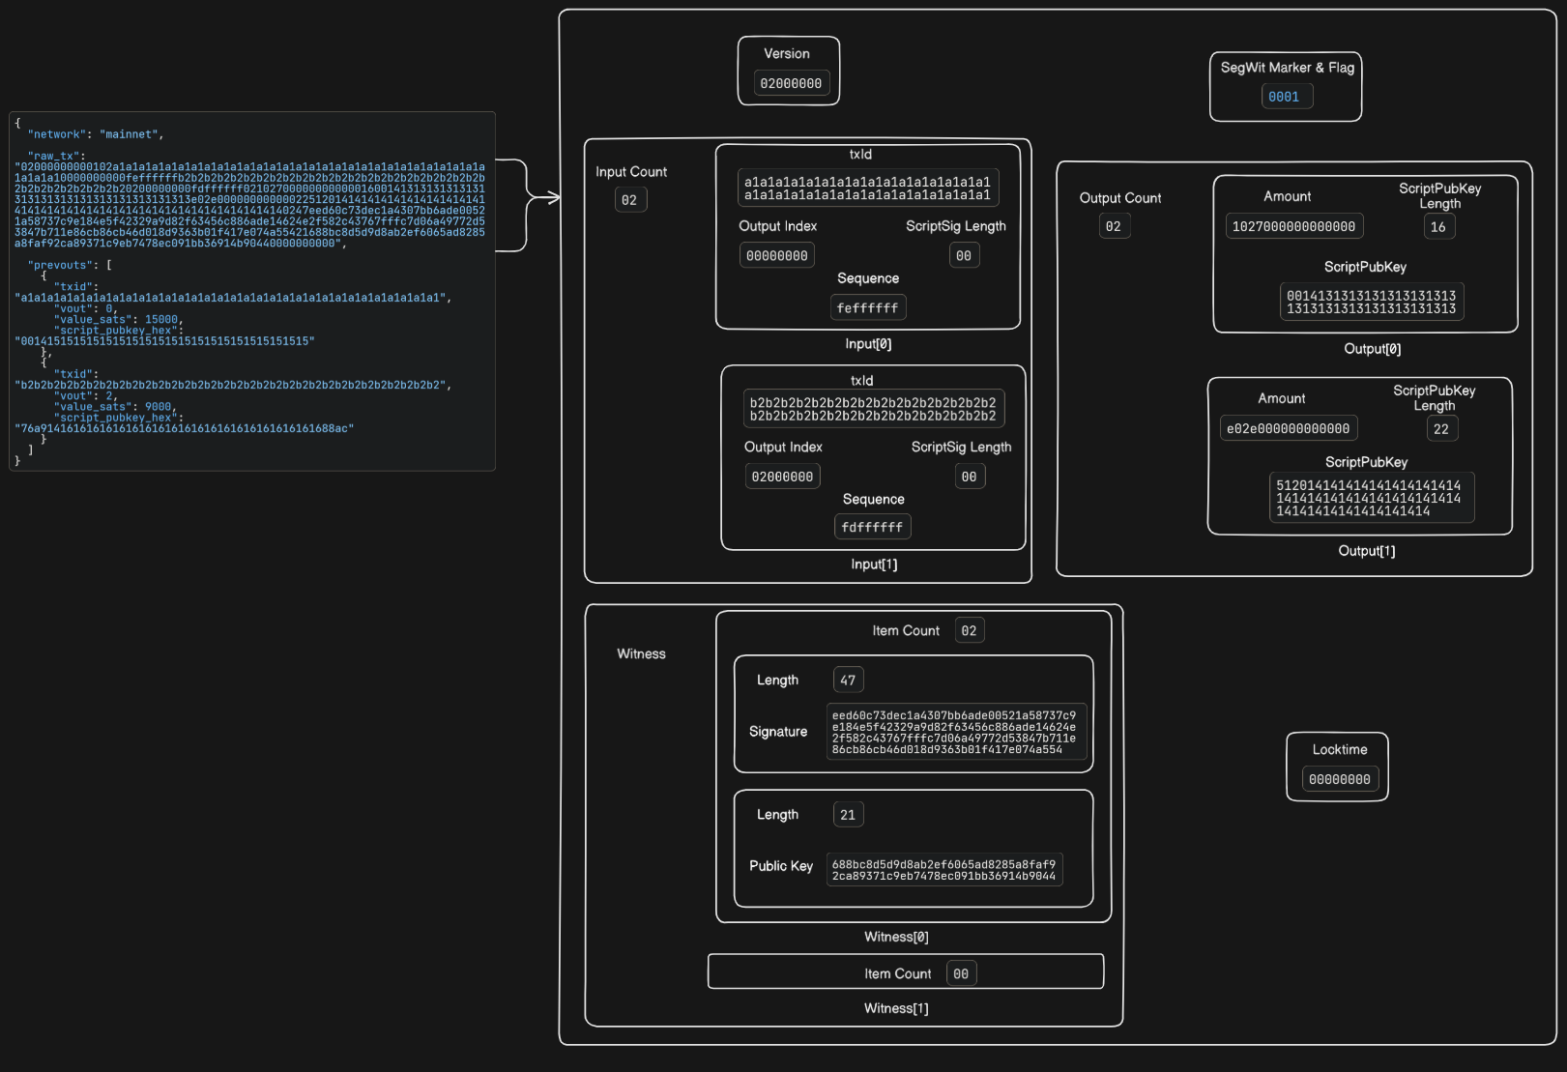Click Item Count 02 in Witness[0]
Viewport: 1567px width, 1072px height.
(x=970, y=629)
